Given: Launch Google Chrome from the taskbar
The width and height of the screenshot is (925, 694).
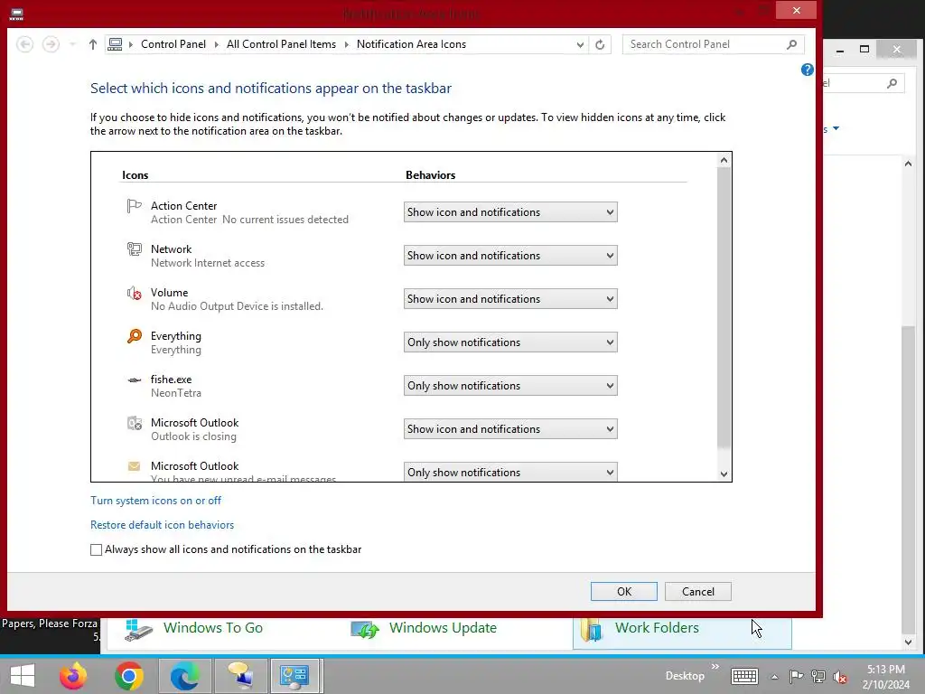Looking at the screenshot, I should click(x=129, y=676).
